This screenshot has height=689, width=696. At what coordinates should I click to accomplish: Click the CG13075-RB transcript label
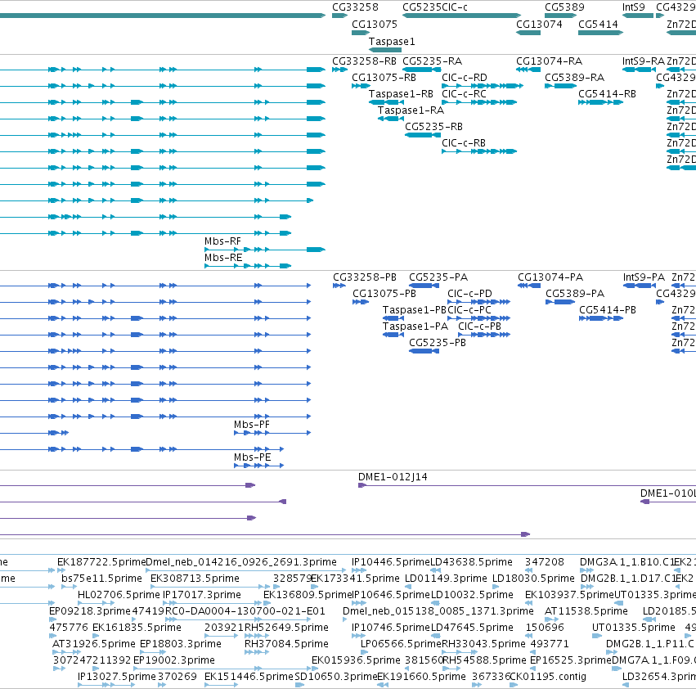[384, 78]
